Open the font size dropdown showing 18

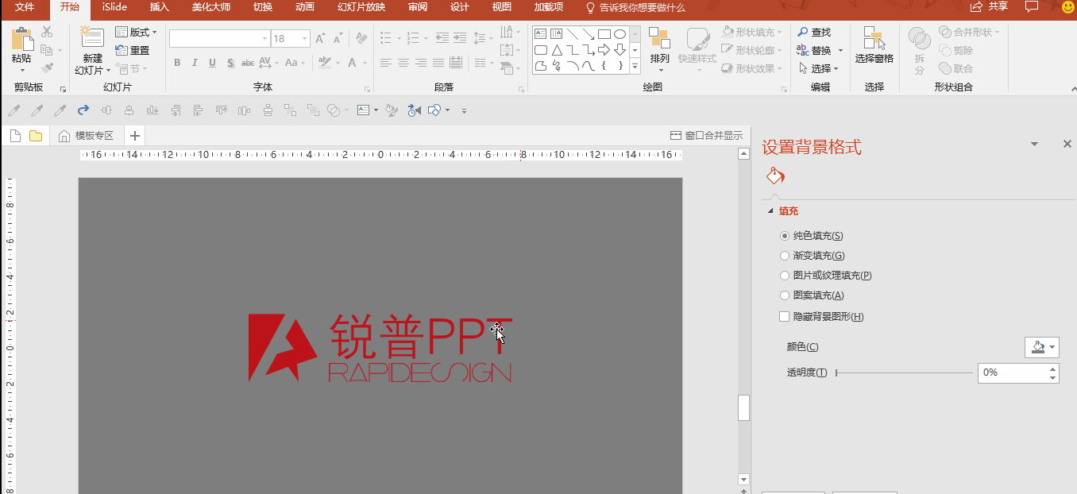coord(305,38)
